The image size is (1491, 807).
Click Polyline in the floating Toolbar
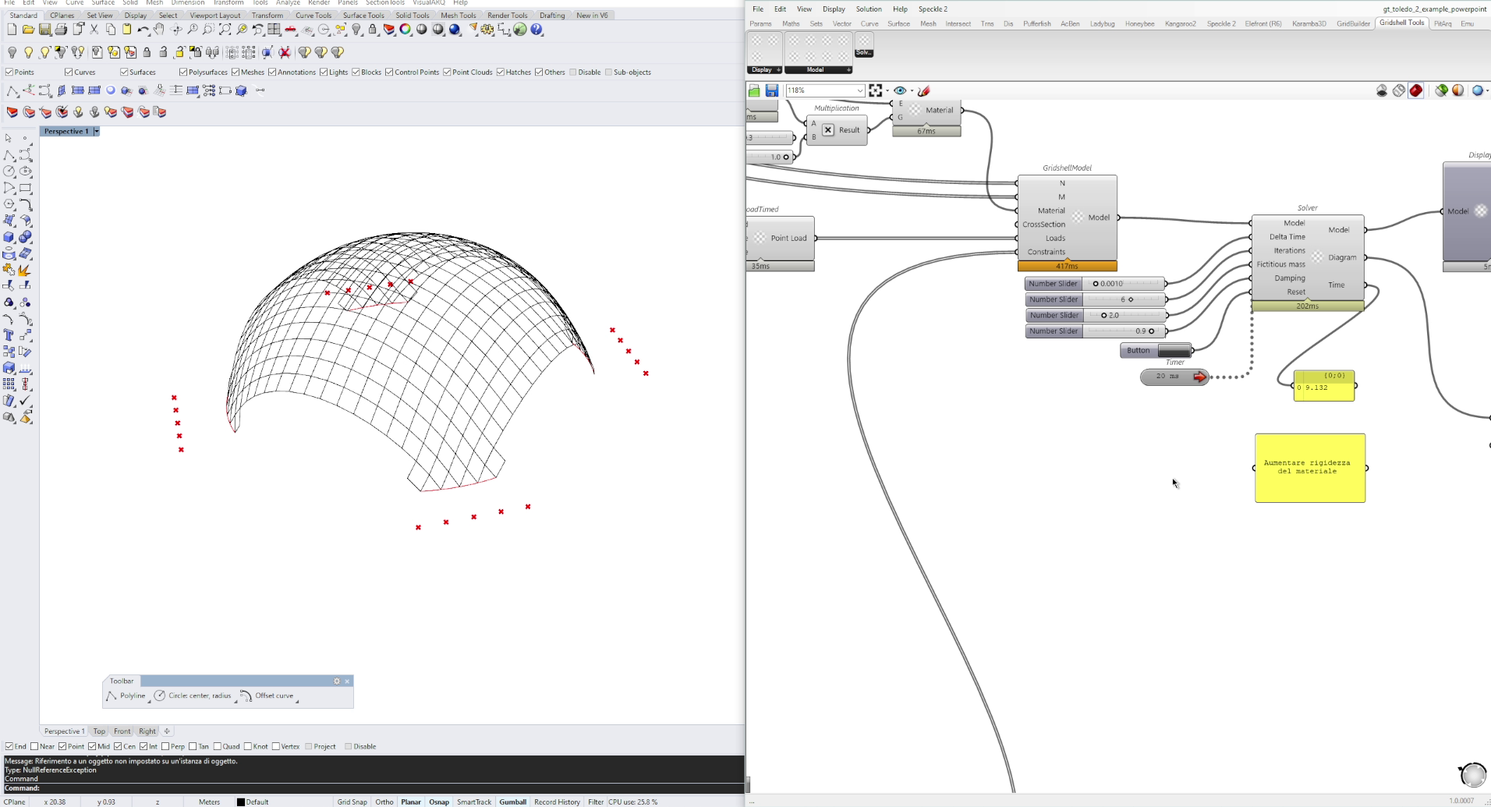coord(126,696)
